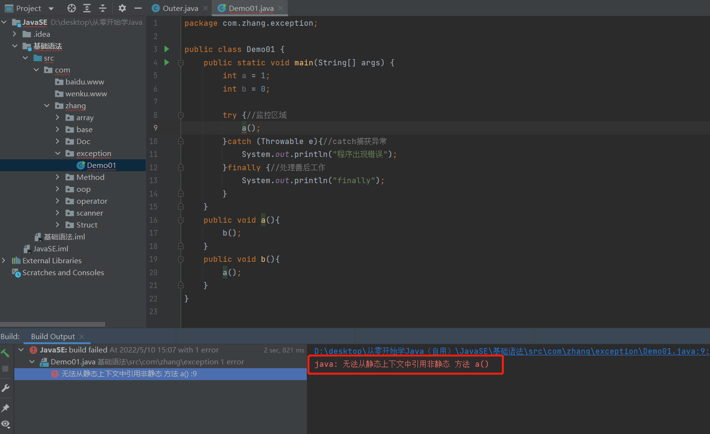Expand the oop package
This screenshot has height=434, width=710.
(x=57, y=189)
